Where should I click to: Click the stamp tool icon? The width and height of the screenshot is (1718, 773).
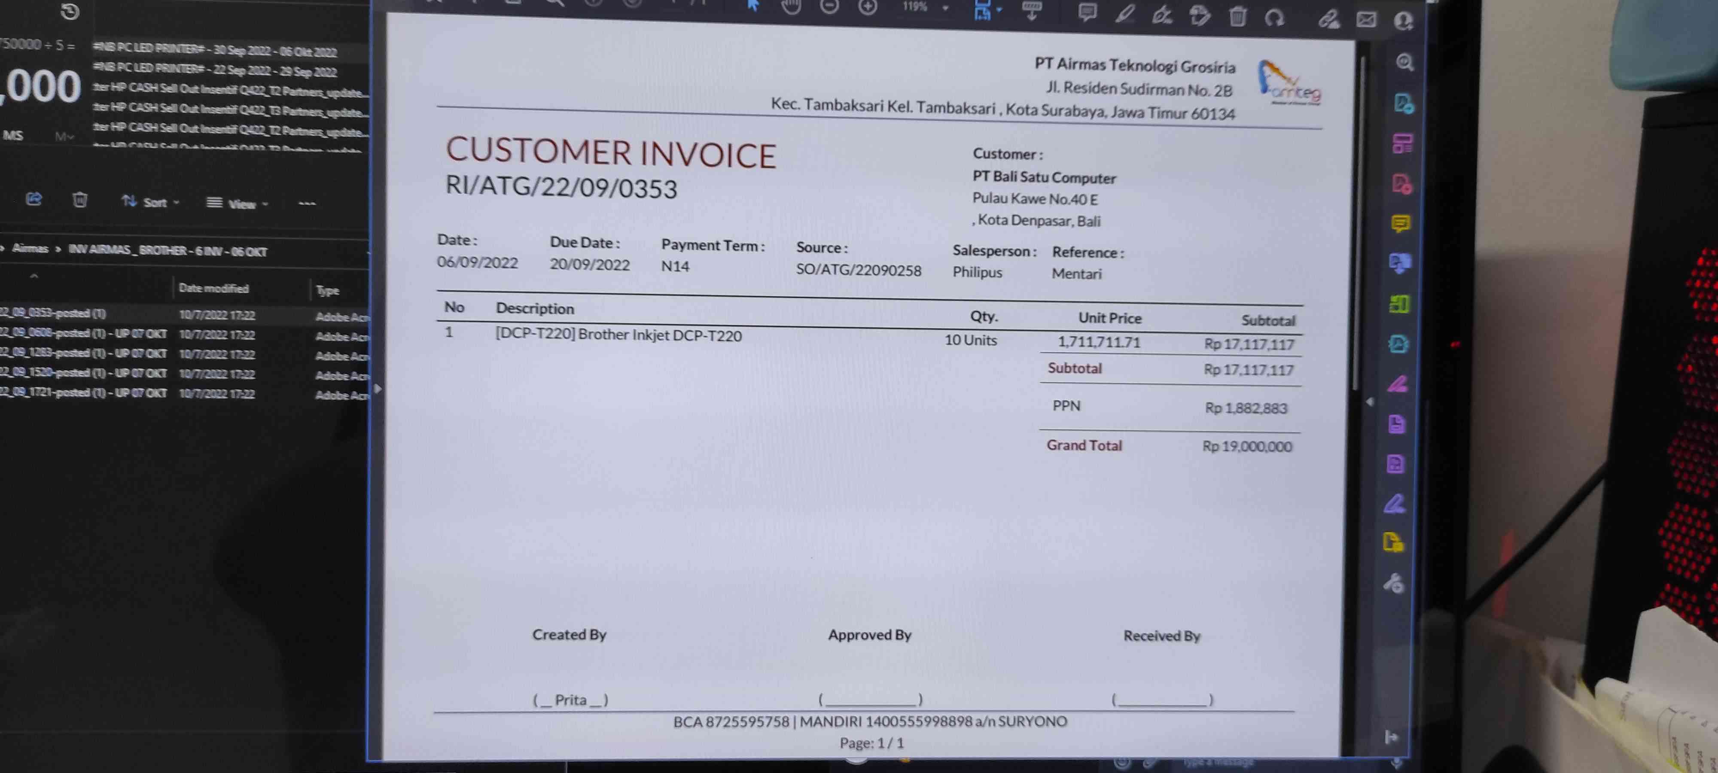point(1199,15)
